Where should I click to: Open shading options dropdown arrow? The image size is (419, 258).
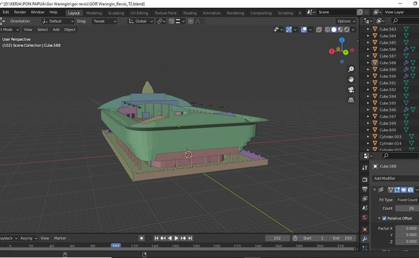pos(353,30)
